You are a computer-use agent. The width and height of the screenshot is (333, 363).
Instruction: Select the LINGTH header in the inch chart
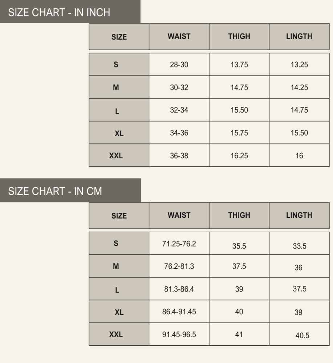[299, 36]
